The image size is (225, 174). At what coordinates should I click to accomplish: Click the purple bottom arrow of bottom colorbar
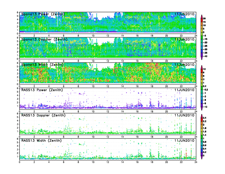coord(202,158)
